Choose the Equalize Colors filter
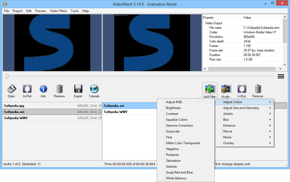Image resolution: width=290 pixels, height=182 pixels. tap(186, 120)
